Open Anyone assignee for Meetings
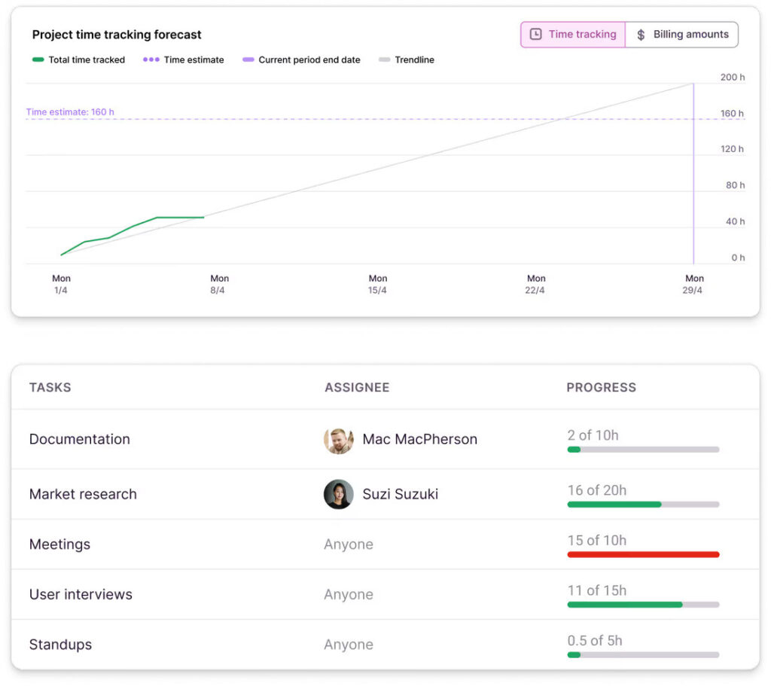 coord(348,544)
